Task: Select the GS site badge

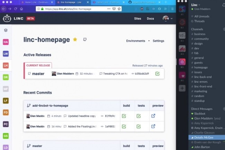Action: point(6,136)
